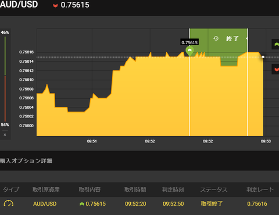This screenshot has height=215, width=279.
Task: Click the 判定時刻 column header
Action: [173, 189]
